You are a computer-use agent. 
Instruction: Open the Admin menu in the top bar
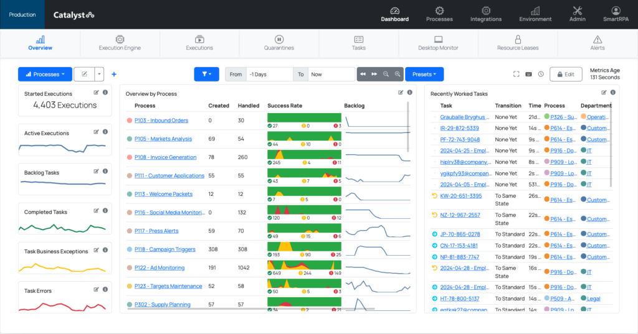coord(577,14)
